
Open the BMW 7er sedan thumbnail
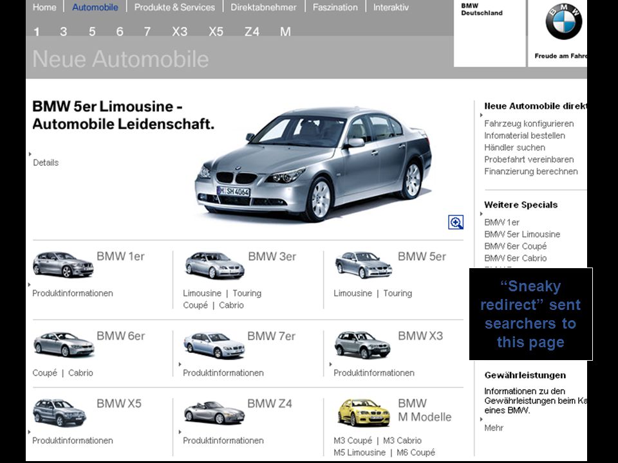(x=214, y=345)
